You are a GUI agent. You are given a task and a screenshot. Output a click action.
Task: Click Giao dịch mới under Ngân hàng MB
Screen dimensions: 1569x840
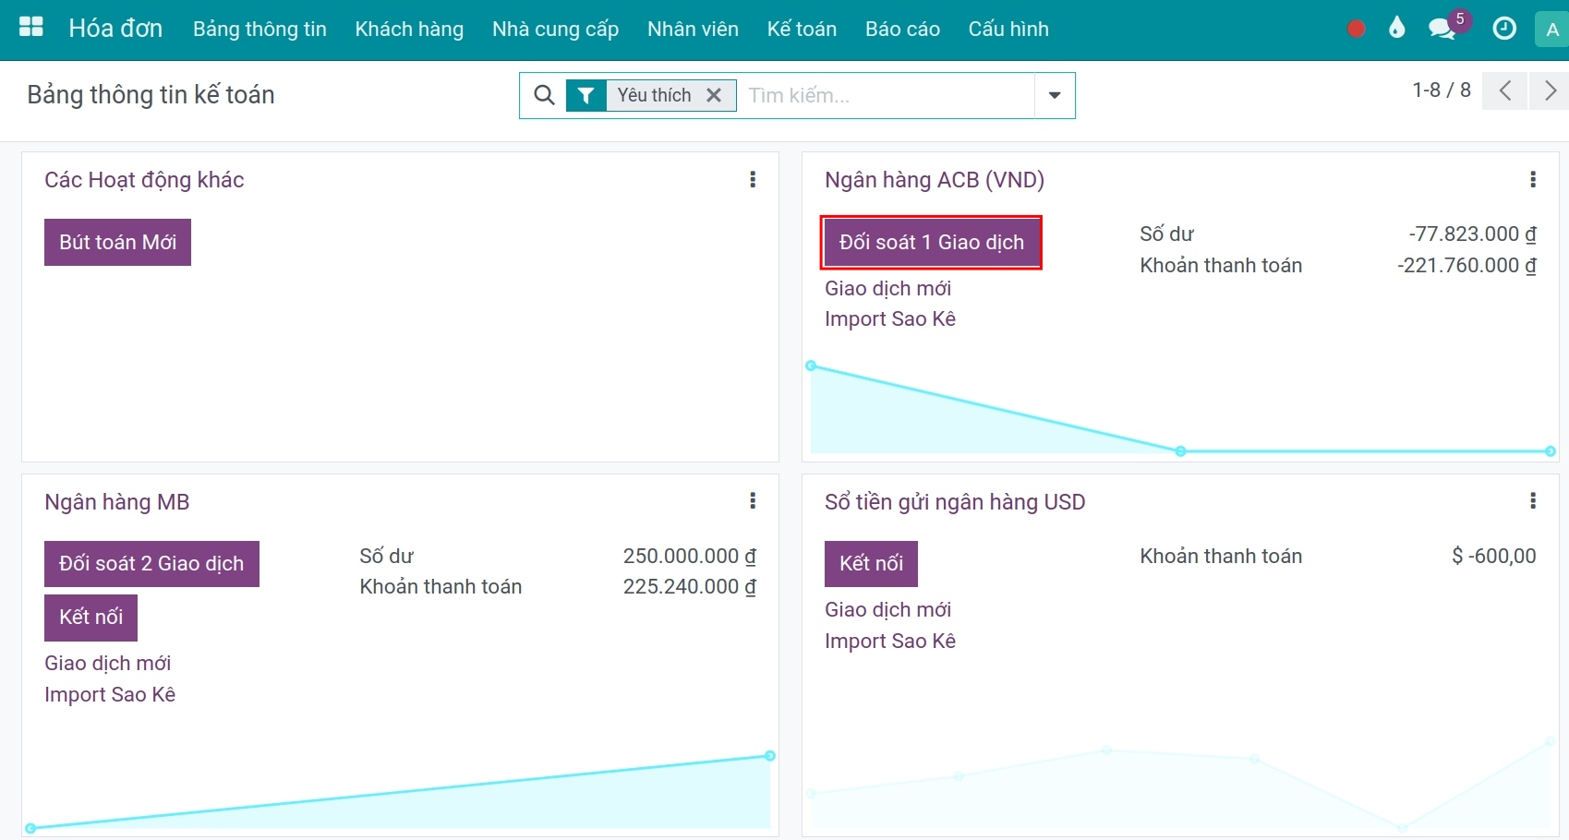pos(107,664)
